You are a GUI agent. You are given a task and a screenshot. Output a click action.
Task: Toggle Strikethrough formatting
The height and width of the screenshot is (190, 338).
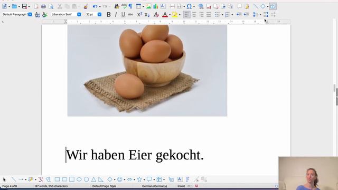tap(130, 14)
